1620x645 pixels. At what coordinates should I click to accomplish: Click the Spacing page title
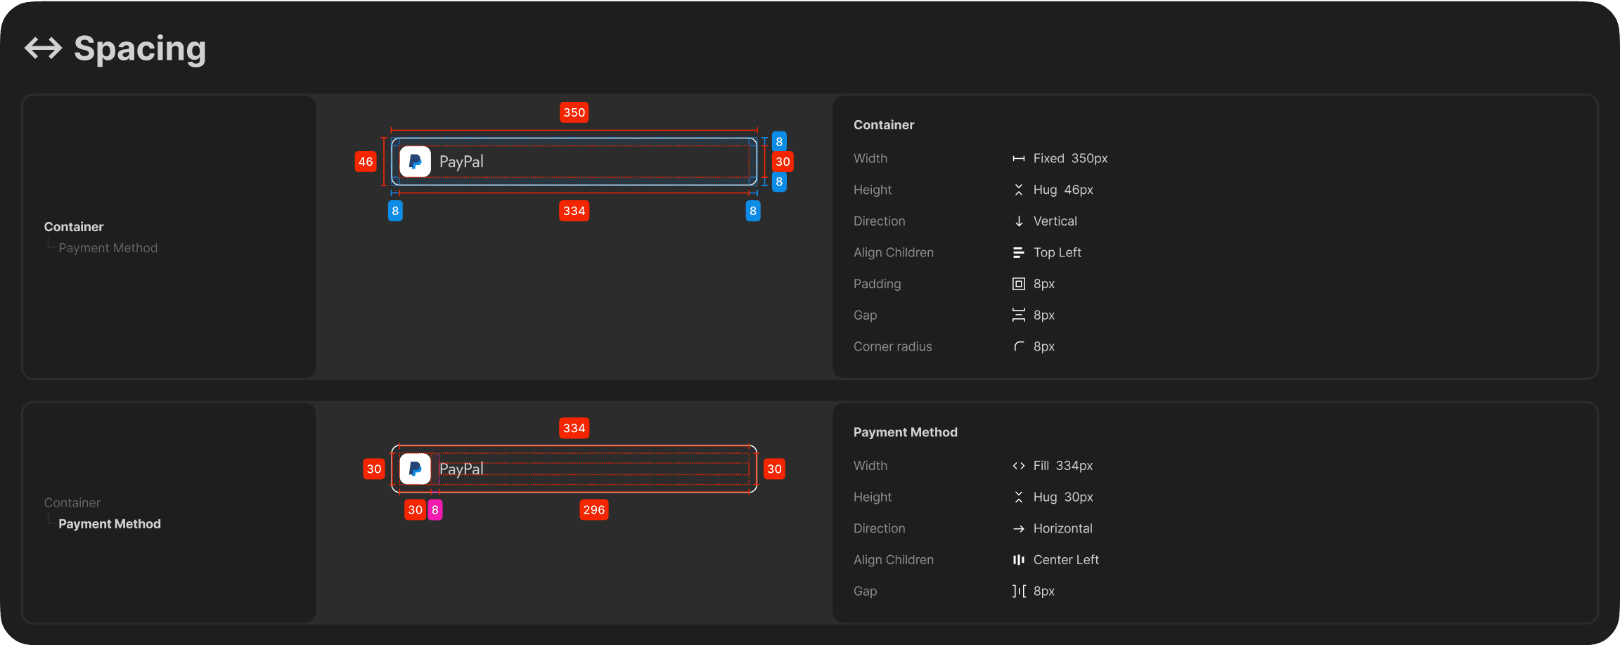pos(140,48)
